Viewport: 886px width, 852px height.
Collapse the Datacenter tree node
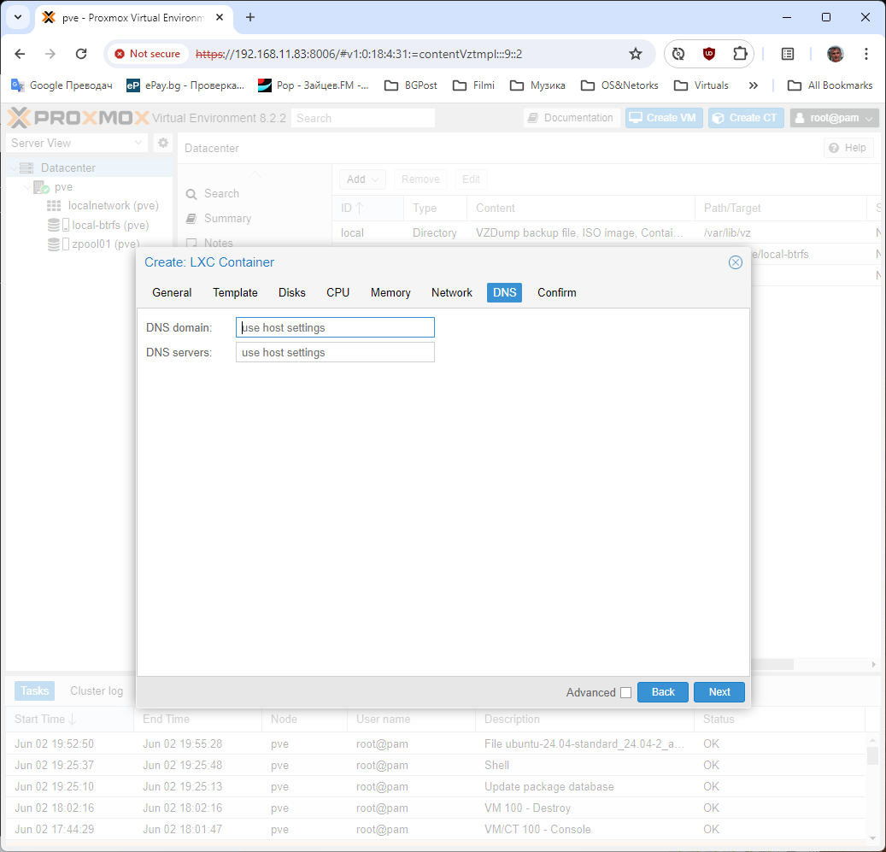[x=15, y=167]
